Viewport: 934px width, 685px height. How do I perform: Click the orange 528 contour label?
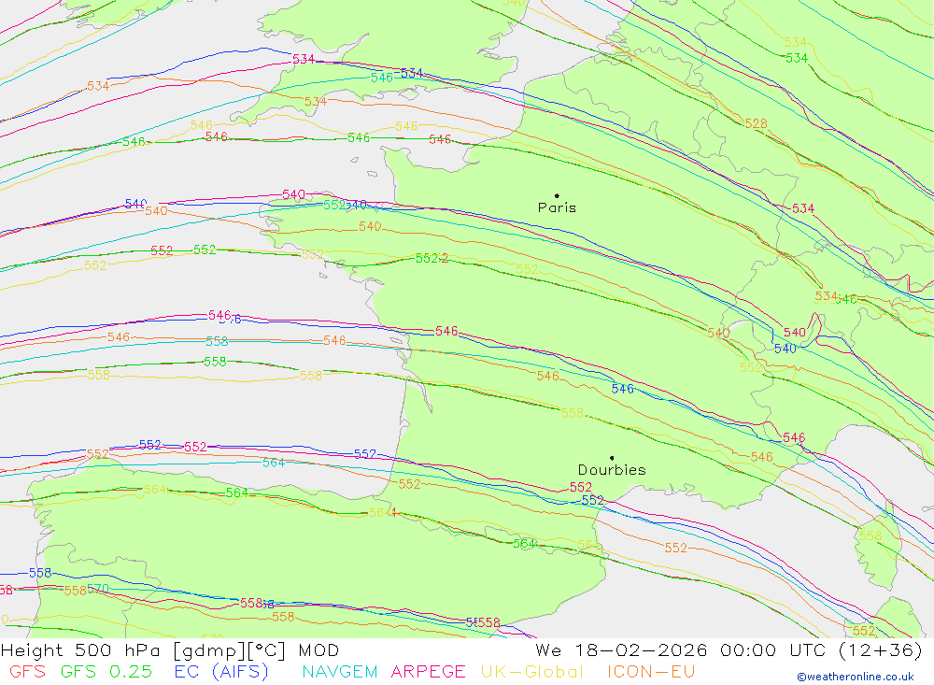756,124
